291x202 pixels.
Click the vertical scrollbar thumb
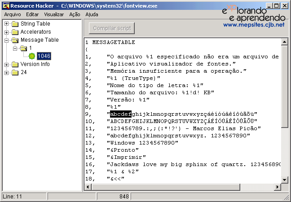click(284, 87)
